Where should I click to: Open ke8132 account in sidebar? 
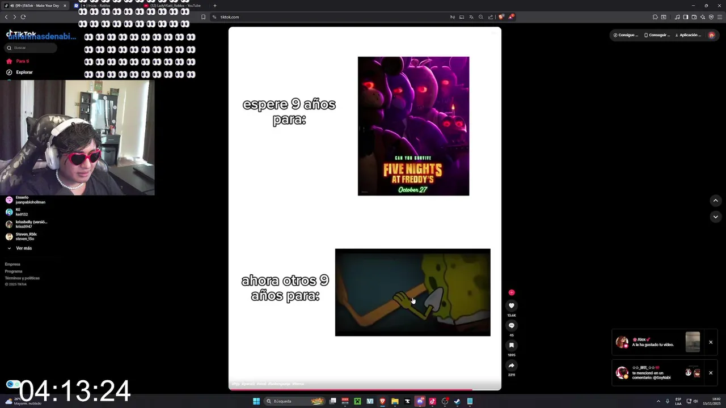pos(17,212)
